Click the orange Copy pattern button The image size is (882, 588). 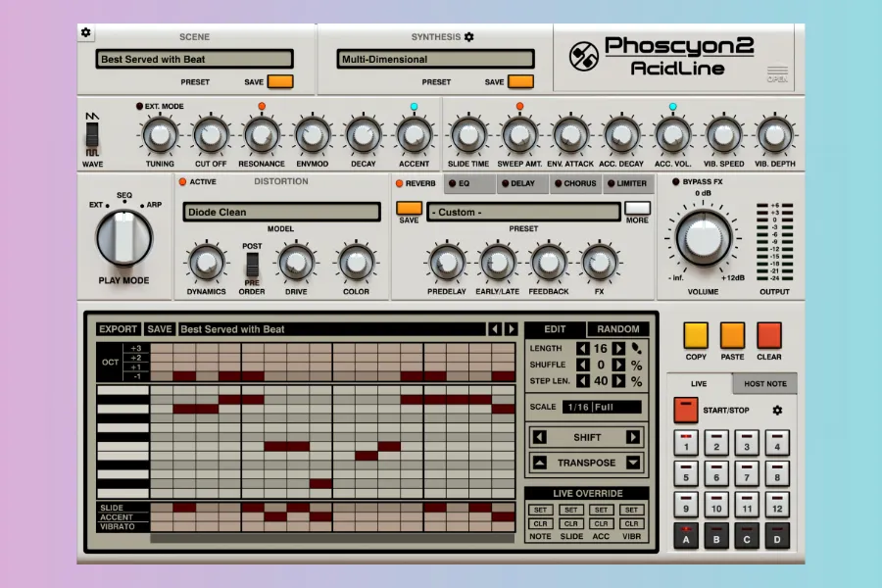(x=696, y=335)
